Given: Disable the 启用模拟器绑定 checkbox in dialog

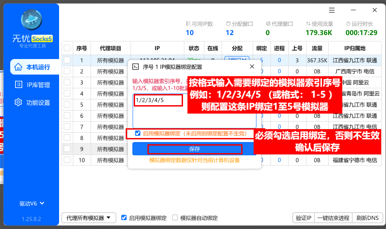Looking at the screenshot, I should (138, 133).
